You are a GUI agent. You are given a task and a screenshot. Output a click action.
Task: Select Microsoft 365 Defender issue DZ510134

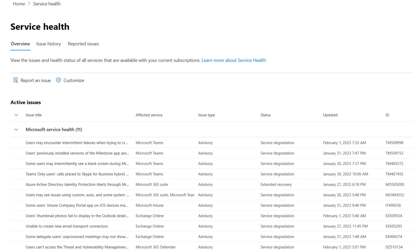[77, 247]
